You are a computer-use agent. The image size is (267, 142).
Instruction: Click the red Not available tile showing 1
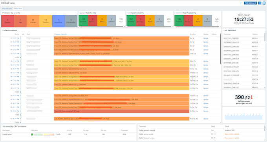(188, 20)
